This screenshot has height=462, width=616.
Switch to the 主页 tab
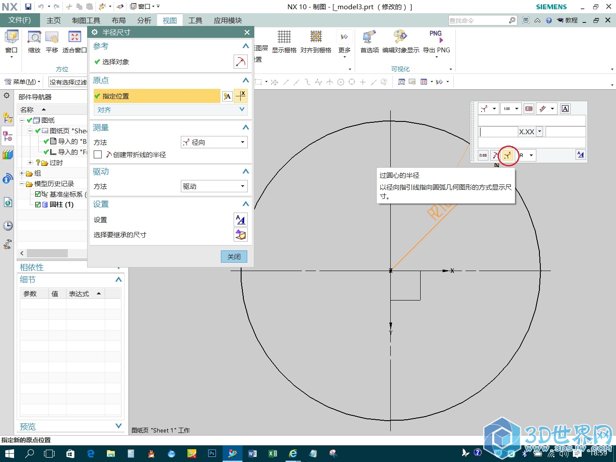click(54, 20)
